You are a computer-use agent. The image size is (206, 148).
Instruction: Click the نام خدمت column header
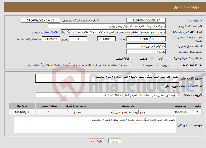(x=128, y=106)
